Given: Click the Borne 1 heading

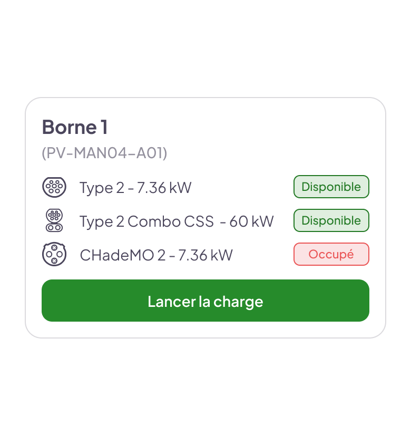Looking at the screenshot, I should pos(75,127).
